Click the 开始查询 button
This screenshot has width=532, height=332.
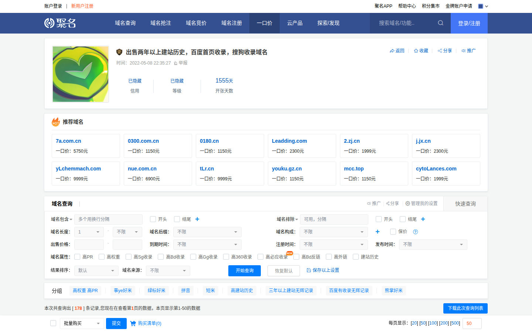click(x=245, y=271)
